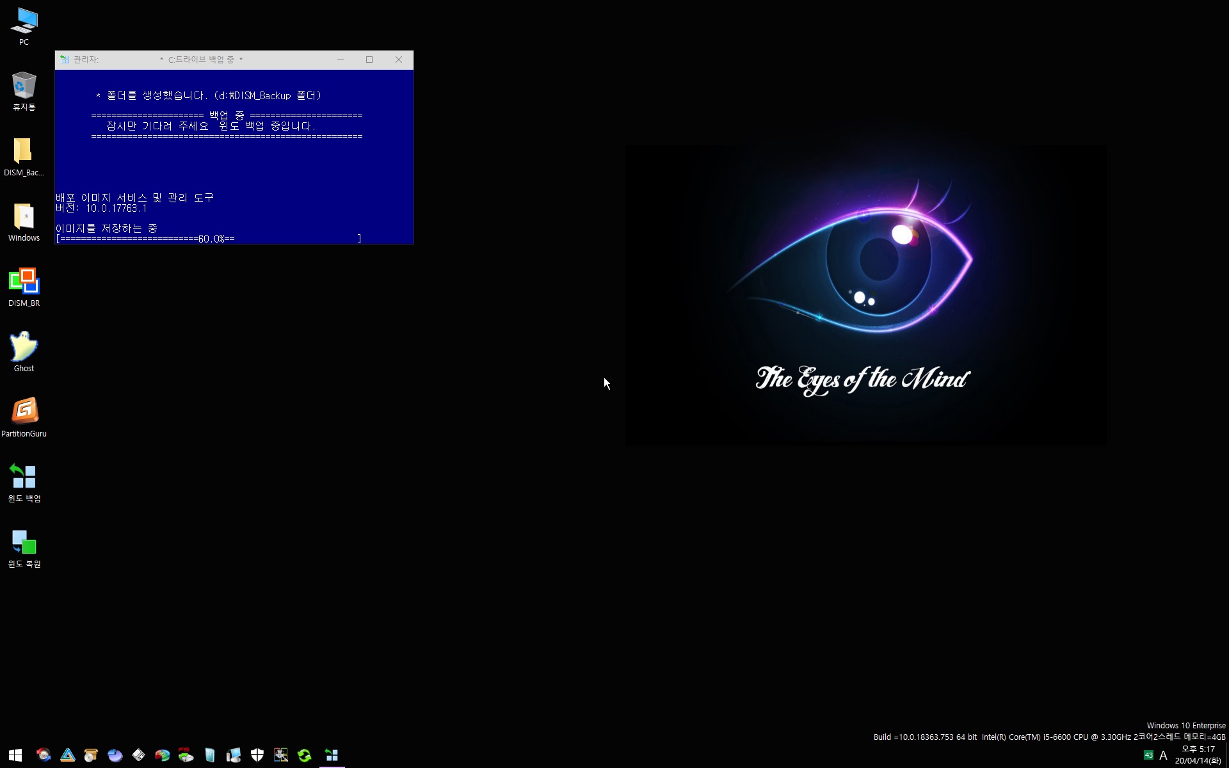Select the Windows folder on desktop
Screen dimensions: 1229x768
point(24,222)
